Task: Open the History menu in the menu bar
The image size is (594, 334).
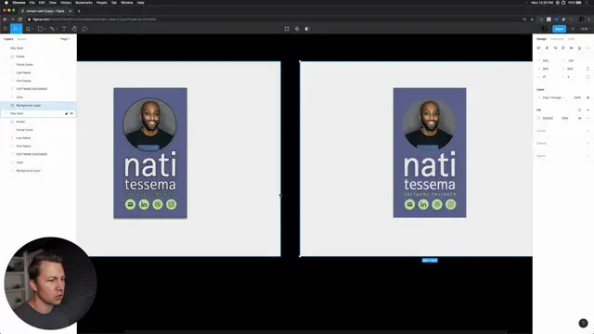Action: point(66,2)
